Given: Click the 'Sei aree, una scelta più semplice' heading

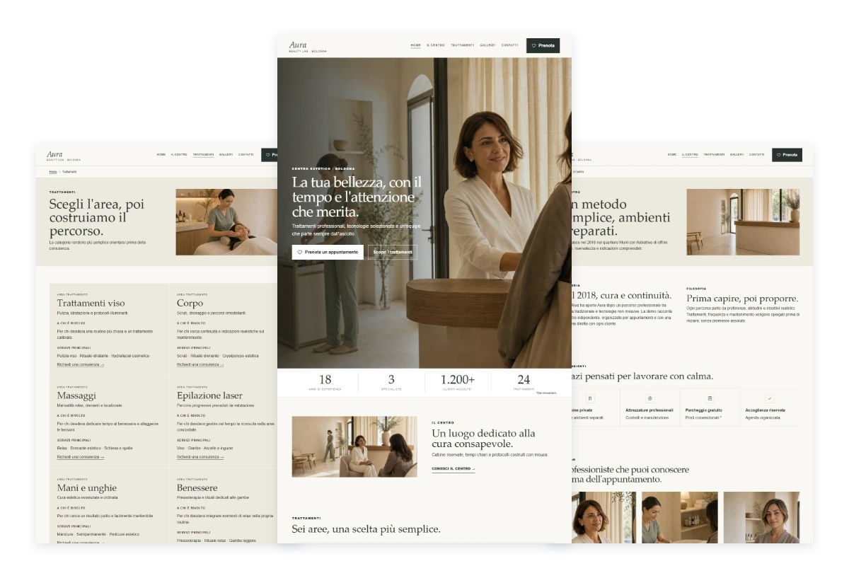Looking at the screenshot, I should 366,529.
